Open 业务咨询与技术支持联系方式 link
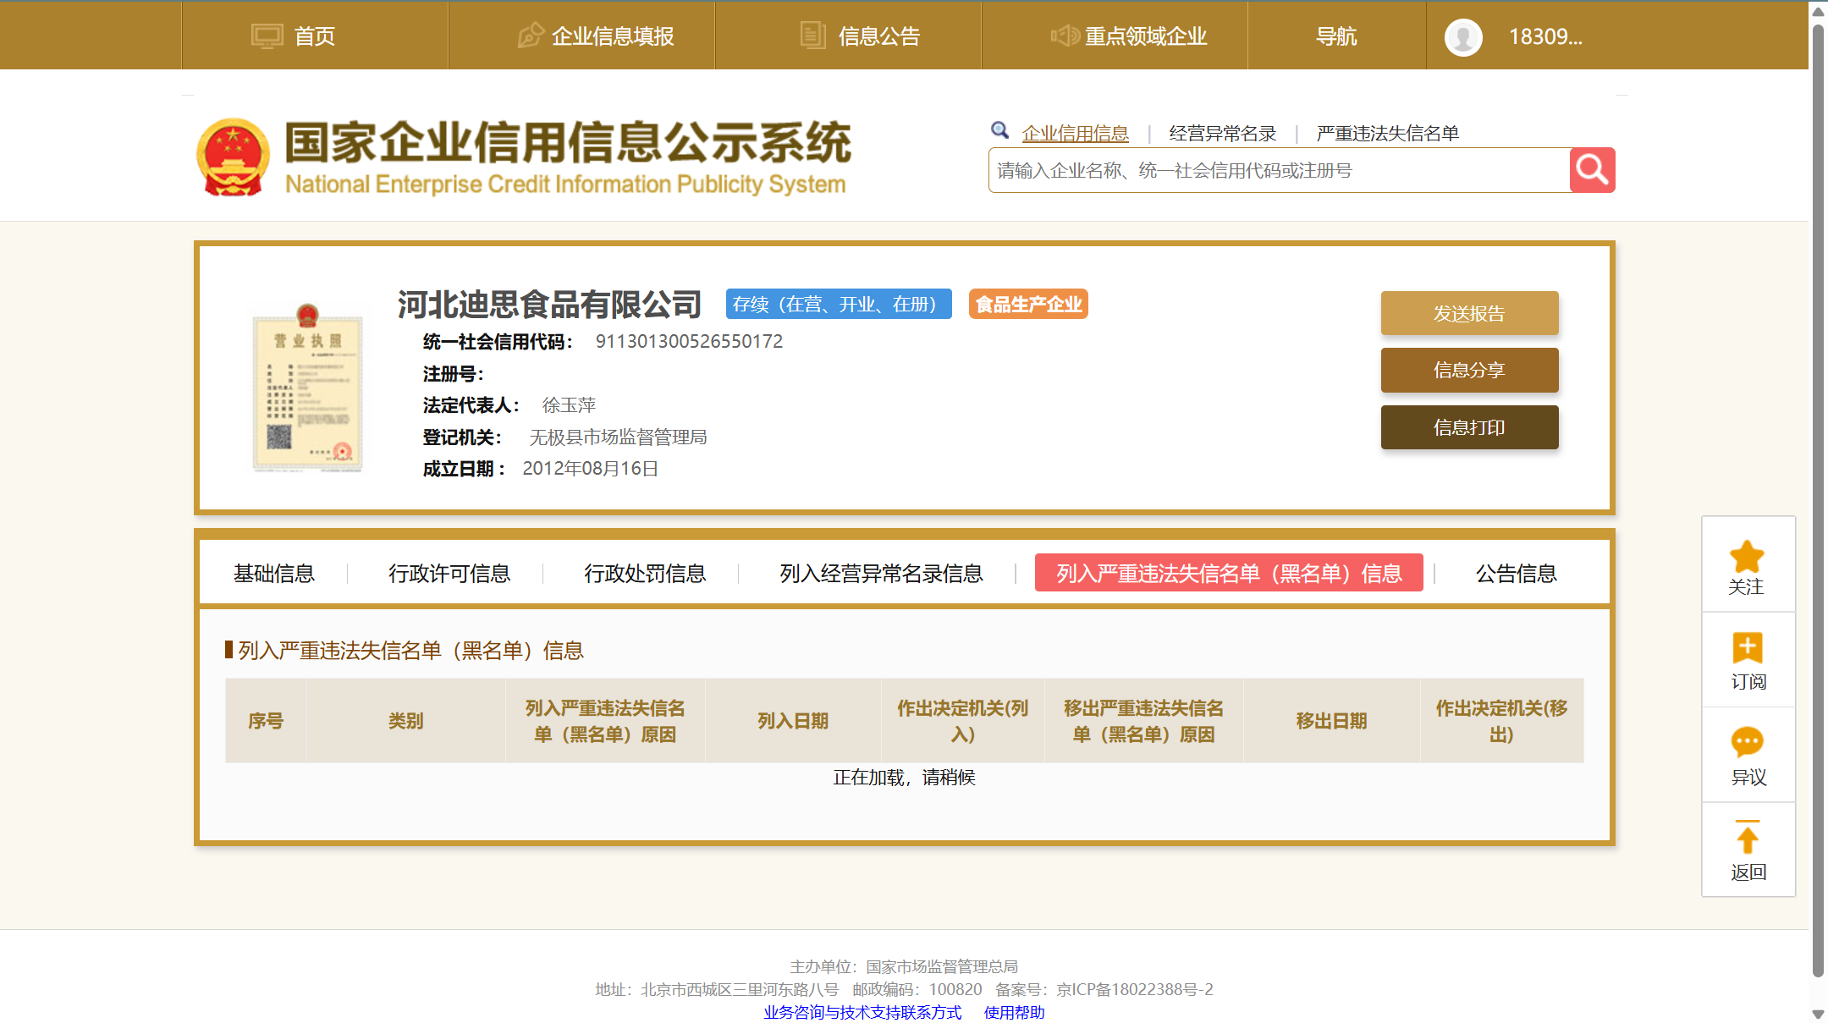 tap(862, 1012)
